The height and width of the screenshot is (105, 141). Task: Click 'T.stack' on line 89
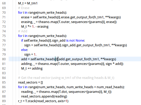tap(30, 101)
